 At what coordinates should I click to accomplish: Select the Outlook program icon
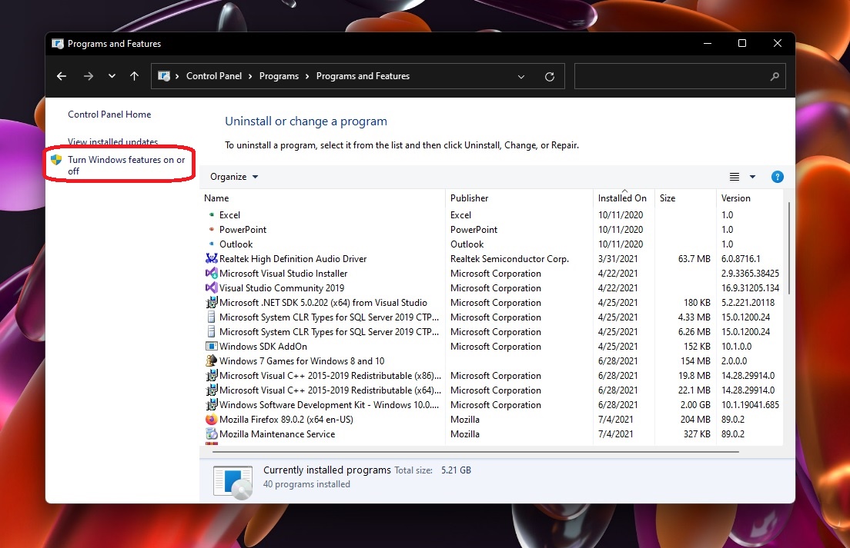click(x=212, y=244)
